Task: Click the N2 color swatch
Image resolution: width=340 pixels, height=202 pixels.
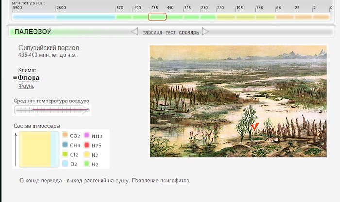Action: 87,154
